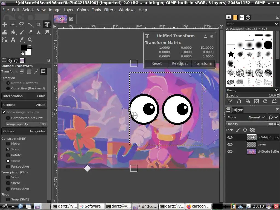
Task: Lock alpha channel of the layer
Action: click(252, 130)
